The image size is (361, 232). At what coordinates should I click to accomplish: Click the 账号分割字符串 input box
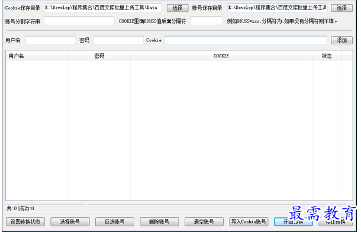pos(79,21)
